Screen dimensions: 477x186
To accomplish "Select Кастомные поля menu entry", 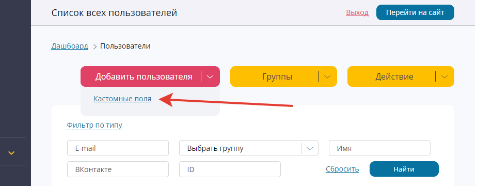I will point(122,99).
